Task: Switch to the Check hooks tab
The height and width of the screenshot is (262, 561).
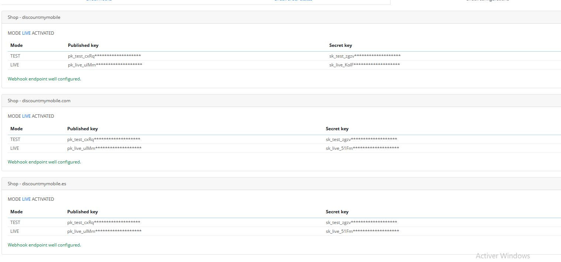Action: coord(99,1)
